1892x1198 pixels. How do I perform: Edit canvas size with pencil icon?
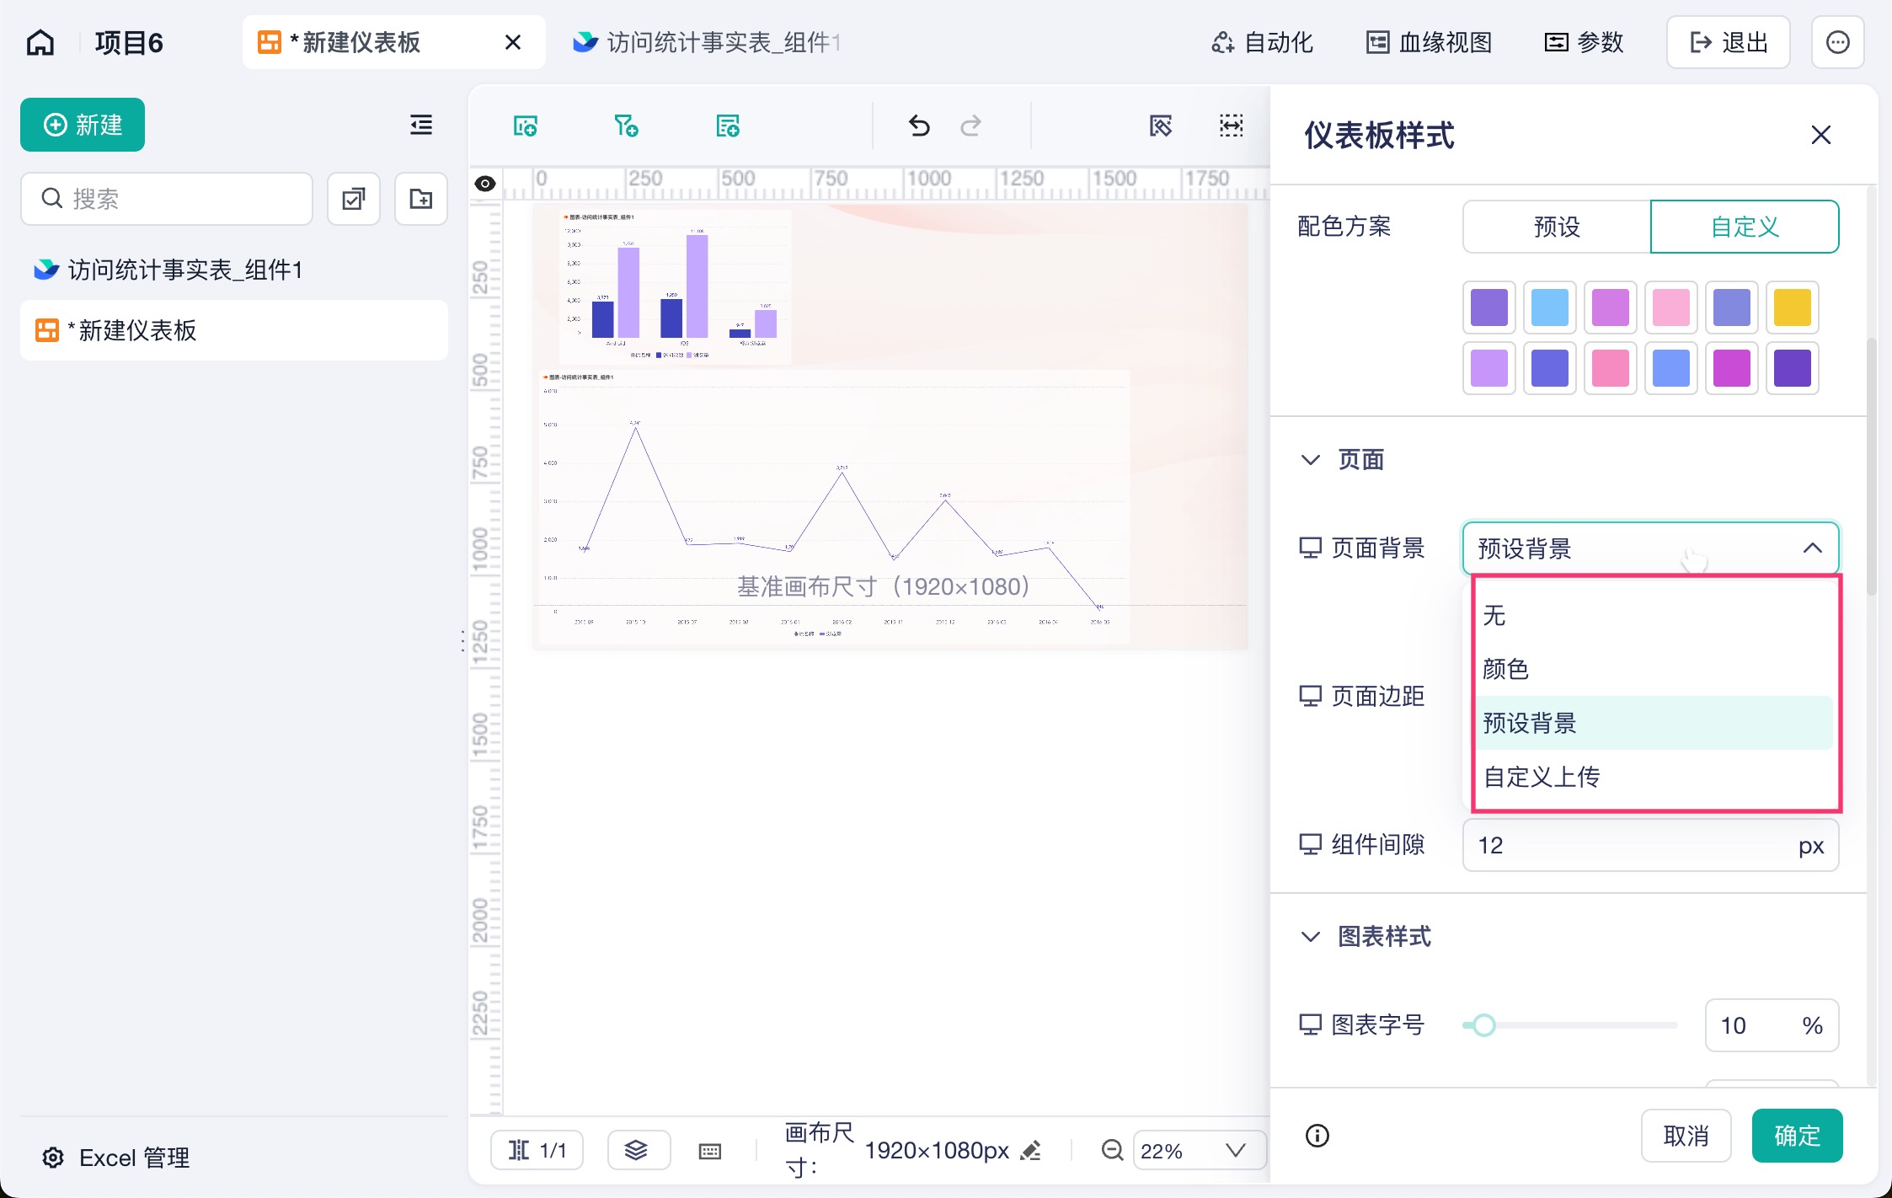tap(1030, 1151)
